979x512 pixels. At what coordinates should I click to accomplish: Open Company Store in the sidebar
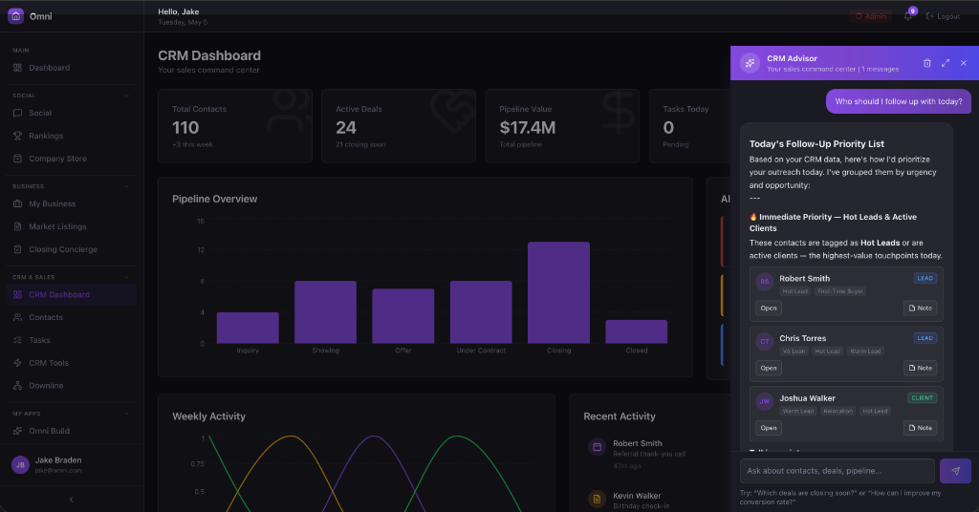(x=71, y=159)
